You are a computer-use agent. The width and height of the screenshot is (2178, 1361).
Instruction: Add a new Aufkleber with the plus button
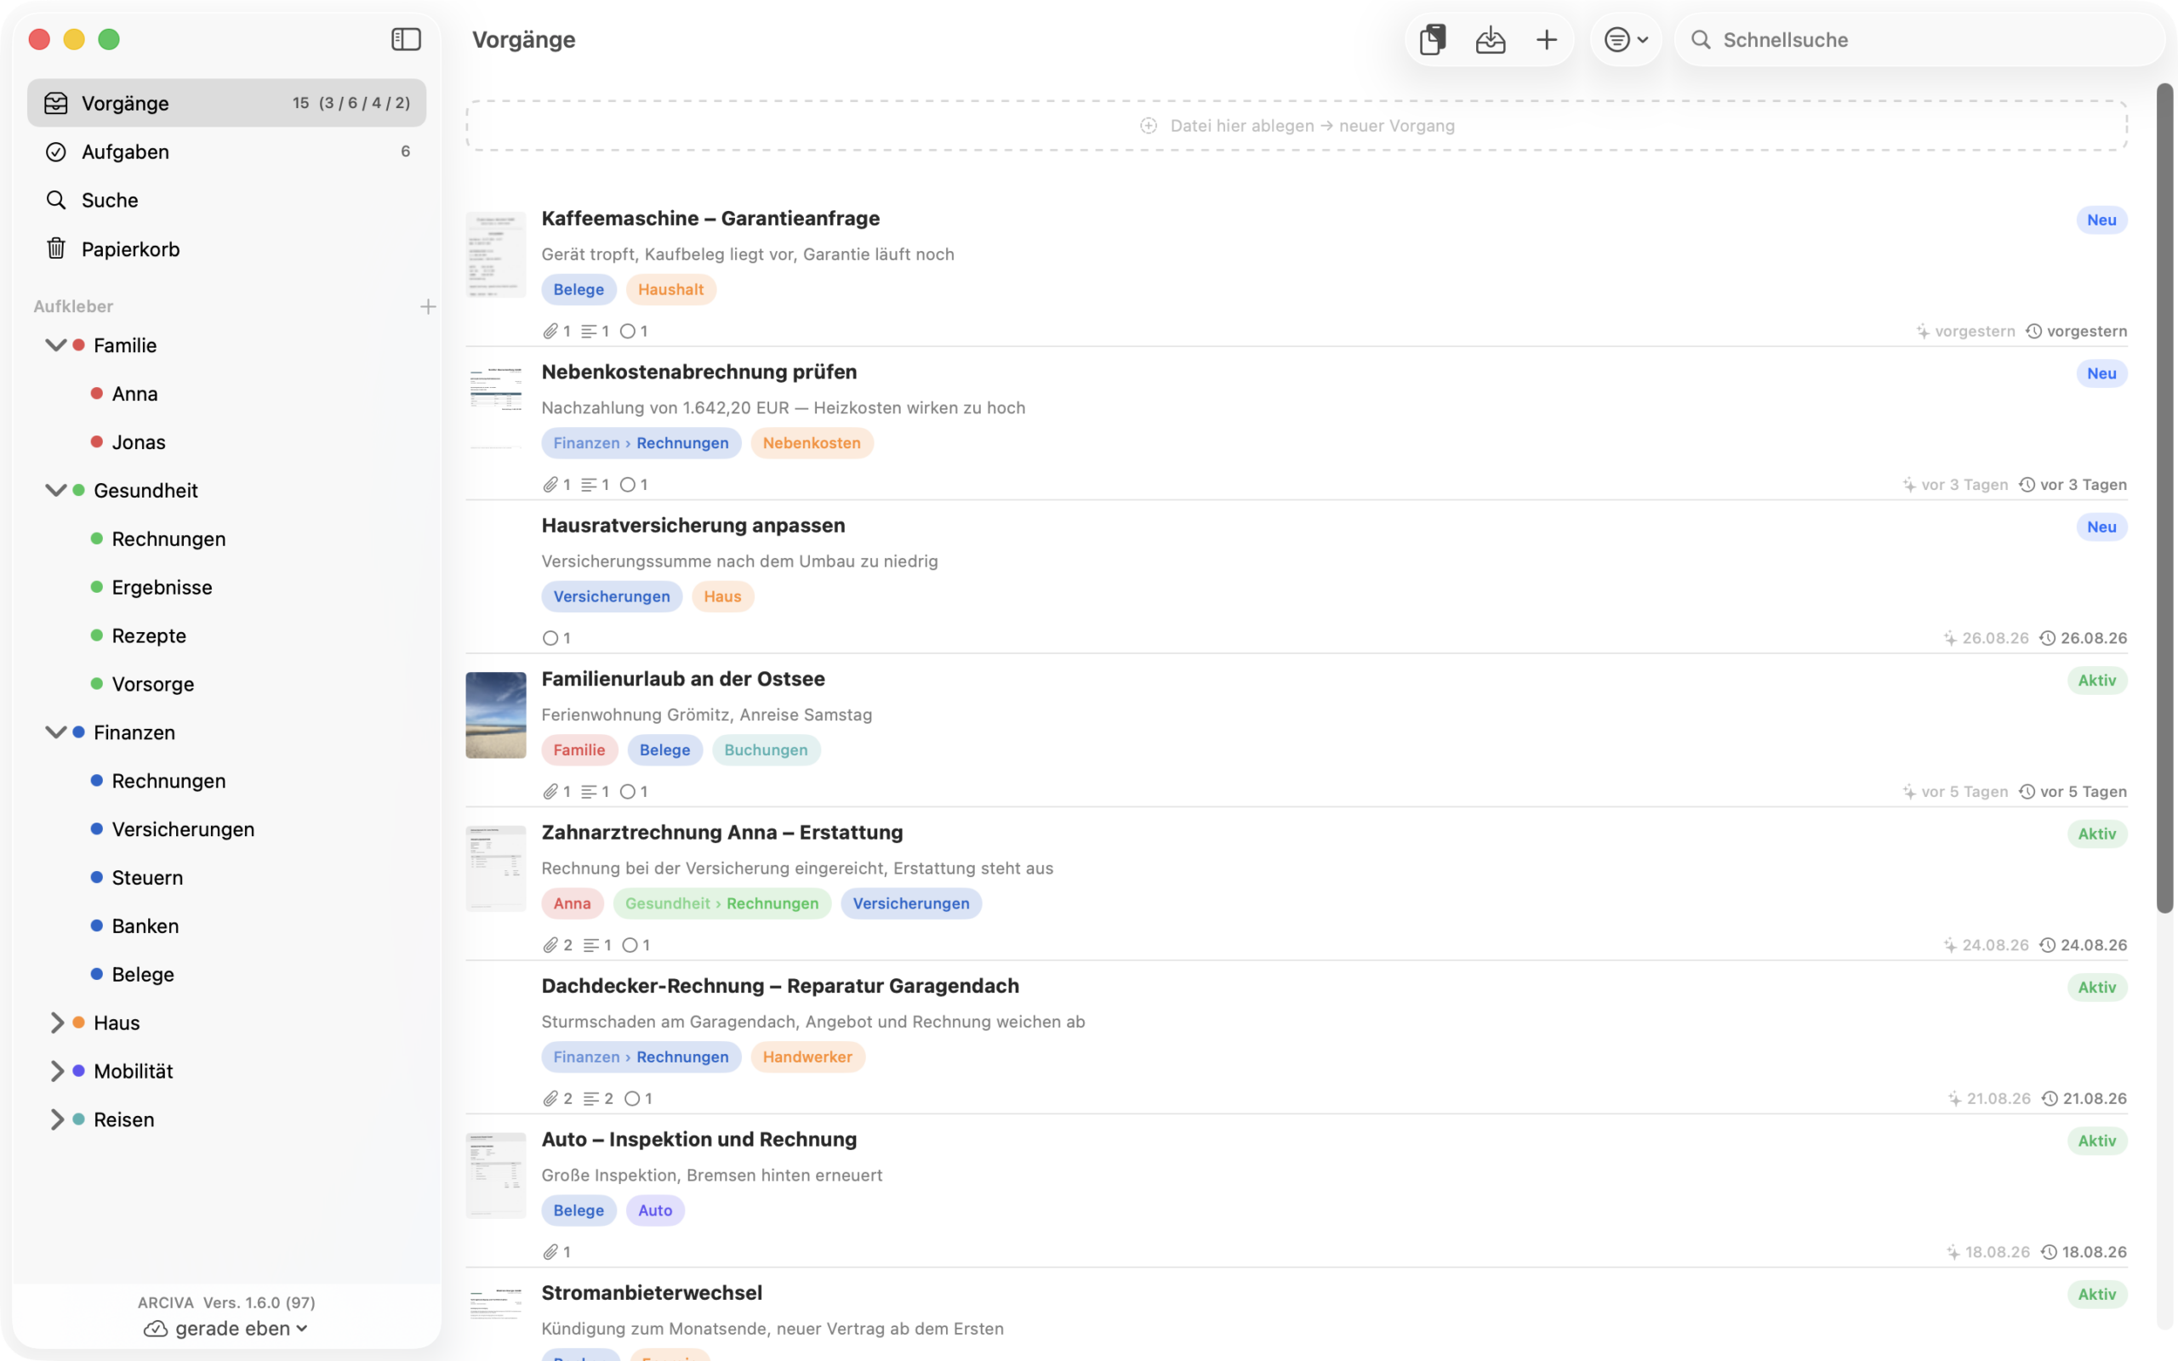[427, 306]
